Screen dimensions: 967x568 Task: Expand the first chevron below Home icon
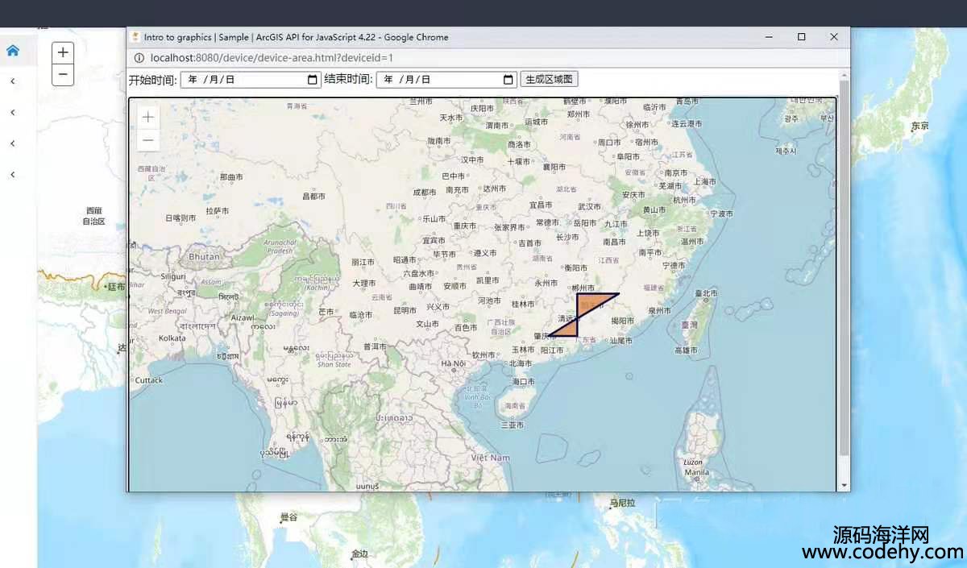13,81
